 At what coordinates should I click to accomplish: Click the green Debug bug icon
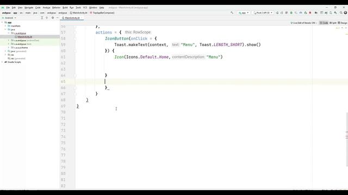point(291,13)
